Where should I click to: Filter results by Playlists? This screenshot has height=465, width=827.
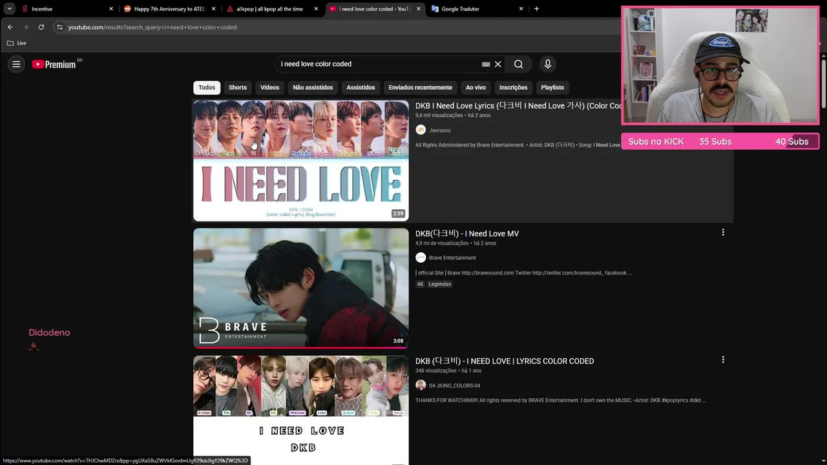552,87
